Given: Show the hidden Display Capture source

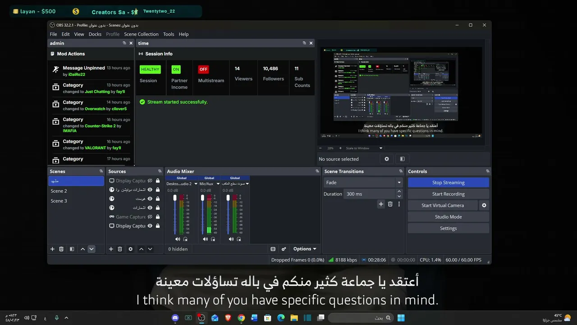Looking at the screenshot, I should tap(150, 181).
